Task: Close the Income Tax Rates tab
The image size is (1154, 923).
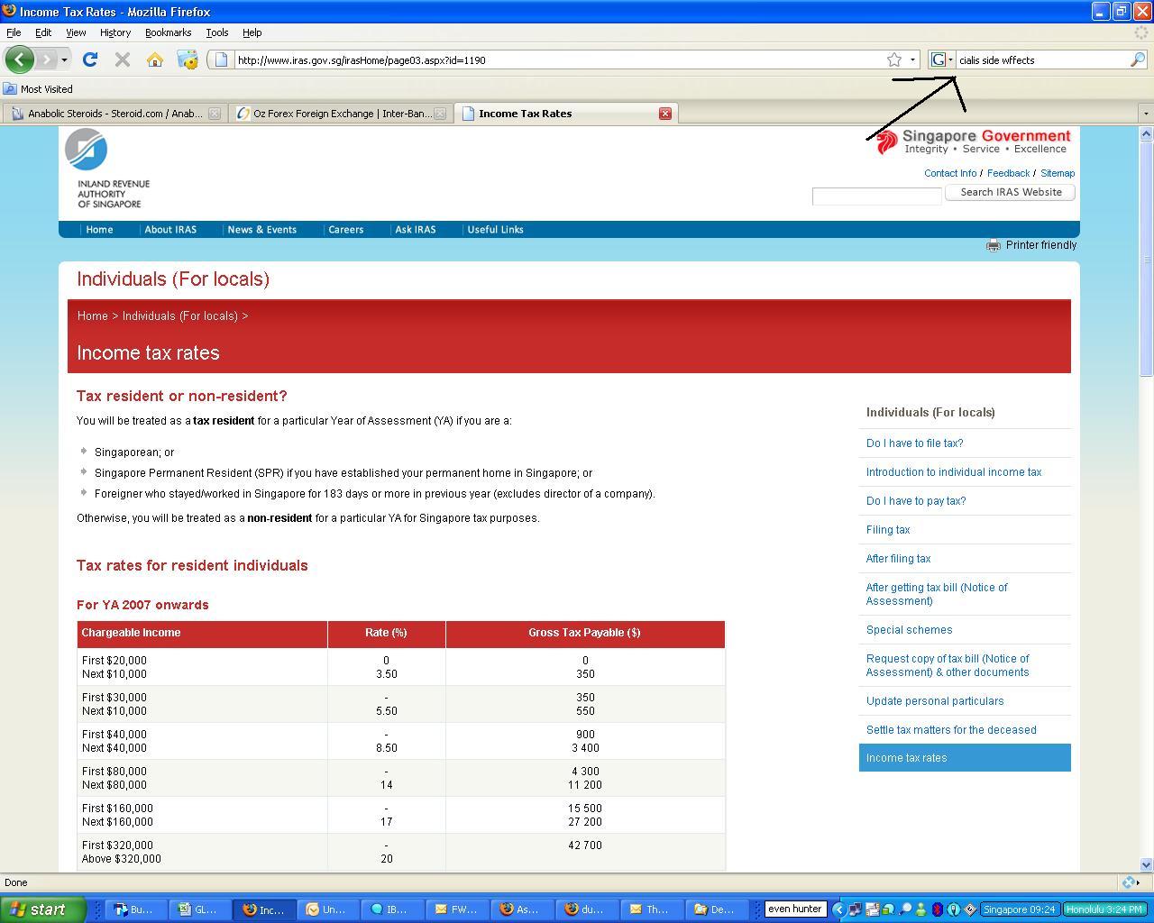Action: [664, 114]
